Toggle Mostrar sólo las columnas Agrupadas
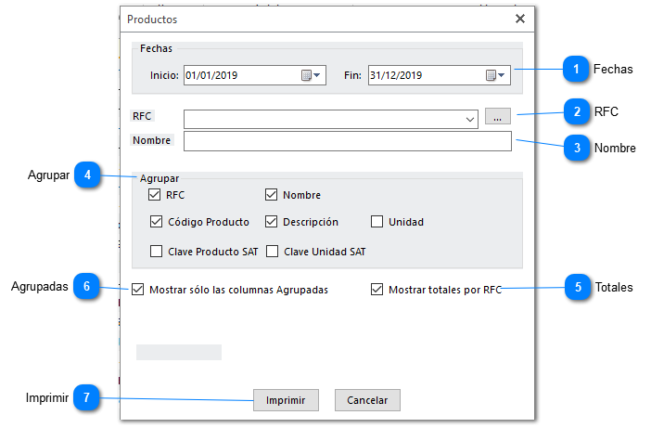651x428 pixels. [137, 290]
